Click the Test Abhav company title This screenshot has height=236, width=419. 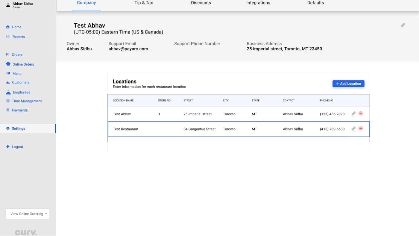click(x=89, y=25)
